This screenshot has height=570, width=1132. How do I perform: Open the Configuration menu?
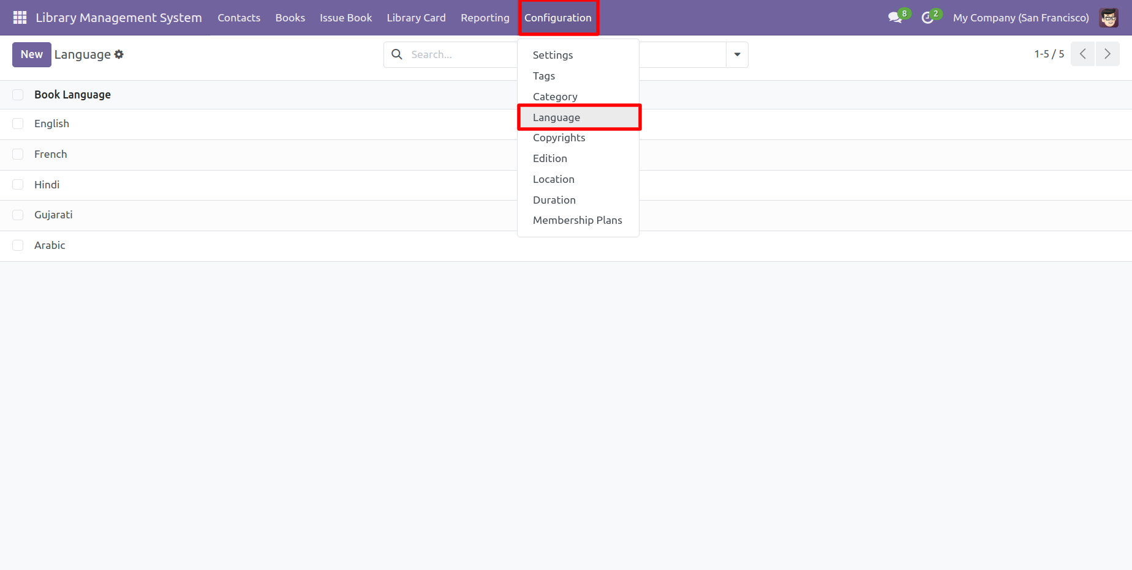(x=557, y=18)
